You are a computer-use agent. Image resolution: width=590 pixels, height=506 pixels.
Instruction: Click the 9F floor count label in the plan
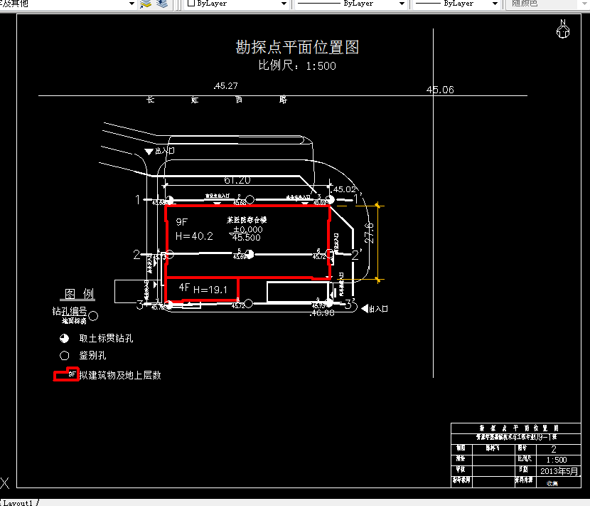tap(182, 222)
